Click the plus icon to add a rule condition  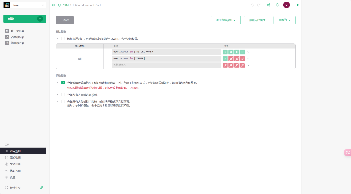pos(108,52)
